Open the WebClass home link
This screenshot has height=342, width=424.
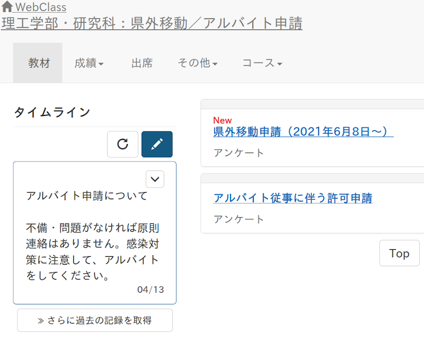click(41, 7)
